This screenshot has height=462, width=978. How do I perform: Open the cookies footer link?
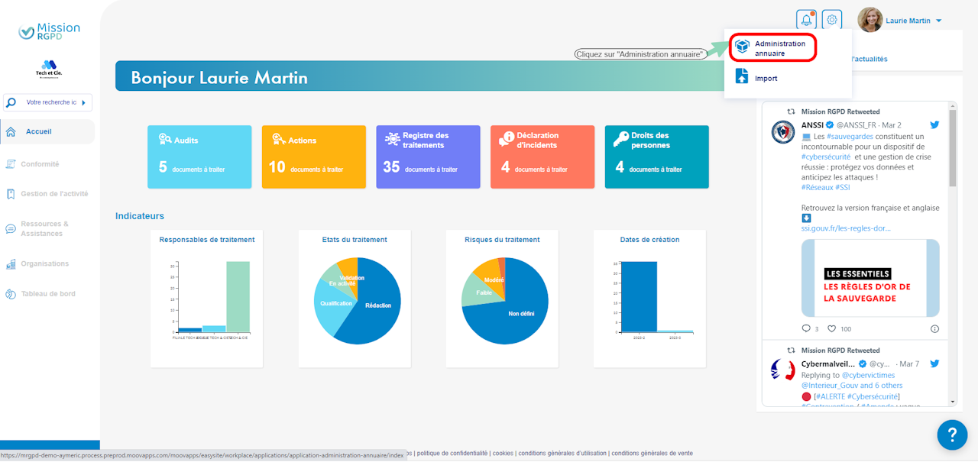(503, 454)
